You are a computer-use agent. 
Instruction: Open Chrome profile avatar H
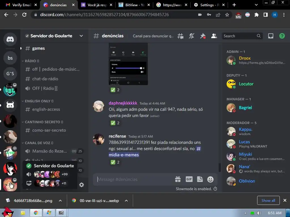tap(275, 15)
